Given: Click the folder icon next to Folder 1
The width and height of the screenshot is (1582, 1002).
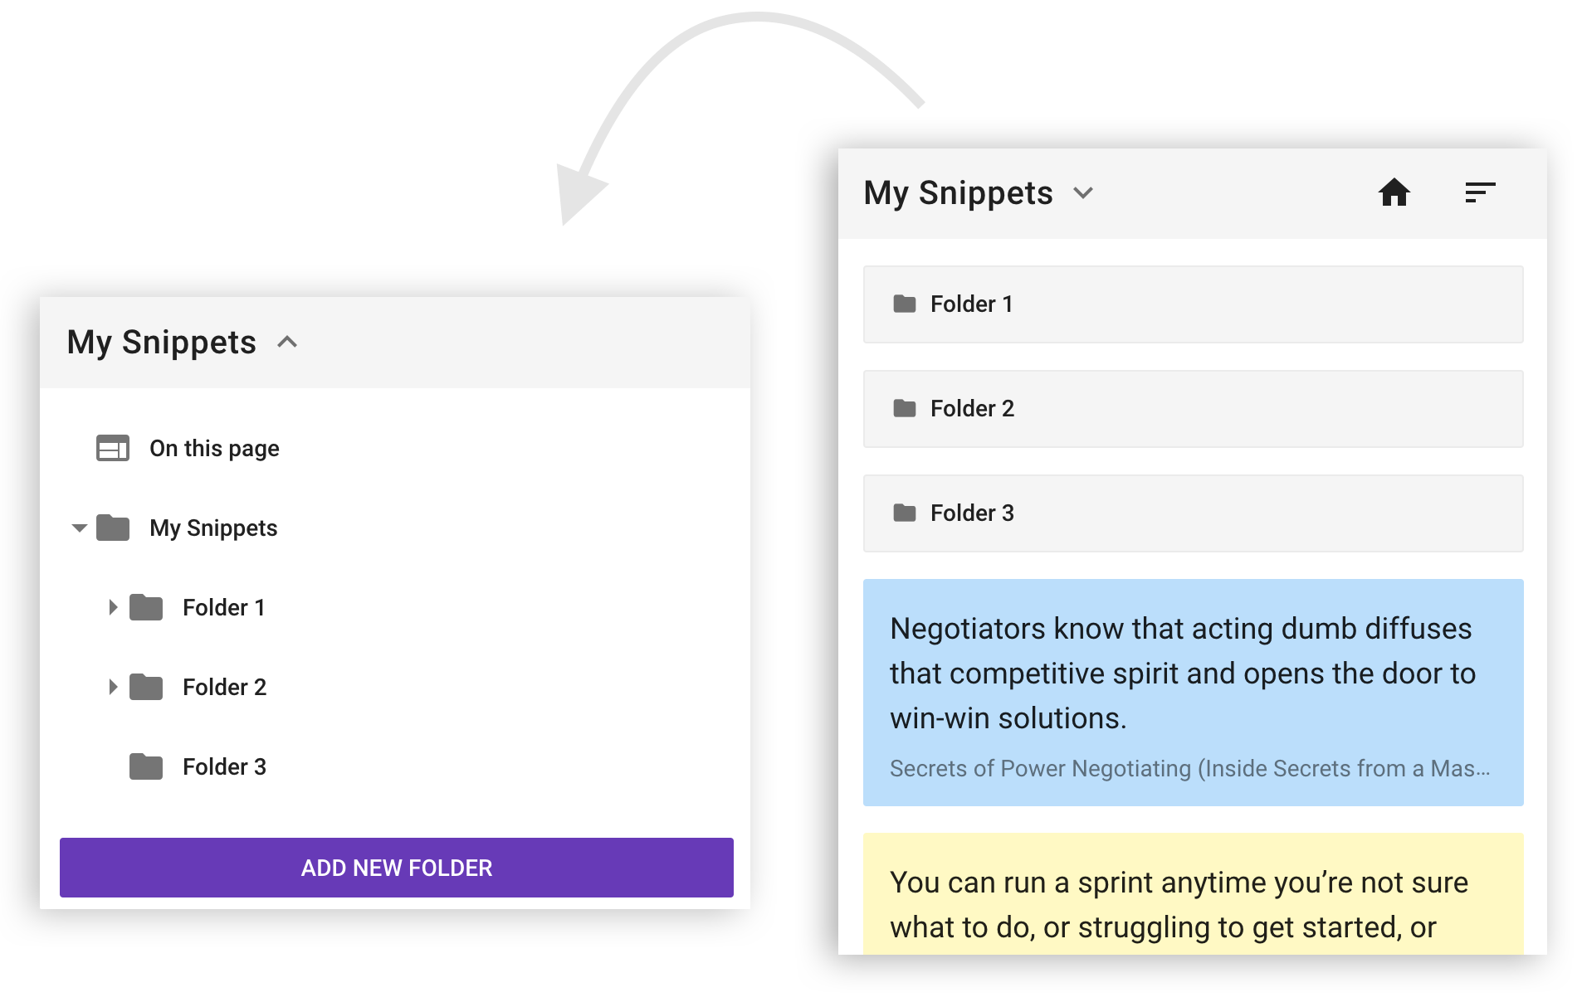Looking at the screenshot, I should (x=145, y=606).
